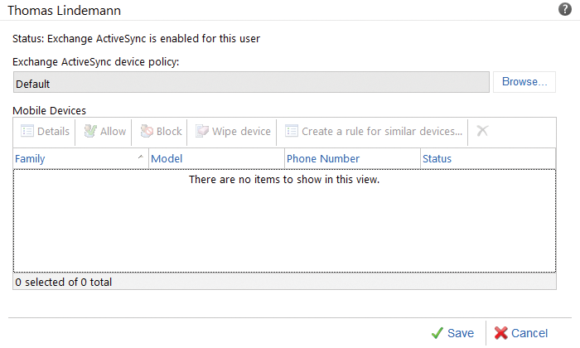The image size is (580, 348).
Task: Click the Thomas Lindemann title
Action: coord(64,10)
